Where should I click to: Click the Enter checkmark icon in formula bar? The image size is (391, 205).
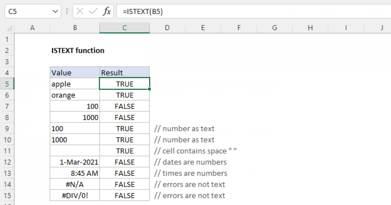click(x=93, y=11)
